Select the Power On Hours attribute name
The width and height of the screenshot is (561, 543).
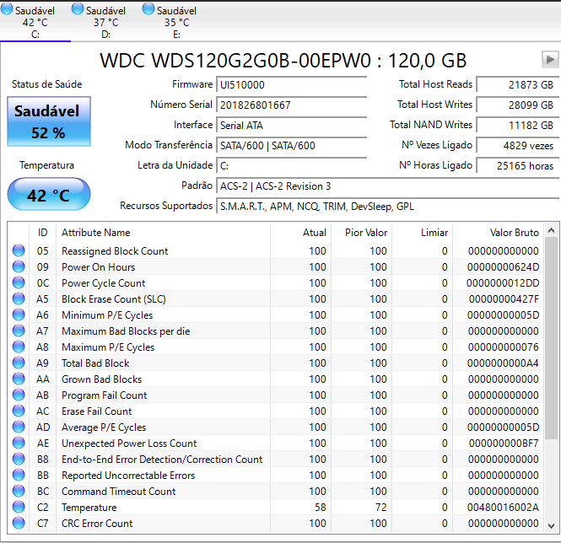tap(98, 267)
